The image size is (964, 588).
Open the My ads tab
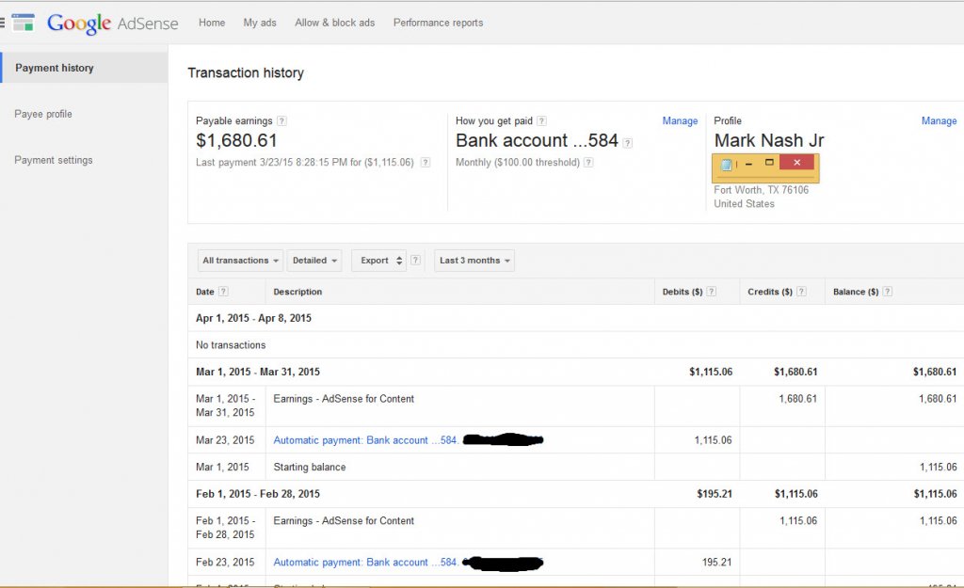coord(260,23)
